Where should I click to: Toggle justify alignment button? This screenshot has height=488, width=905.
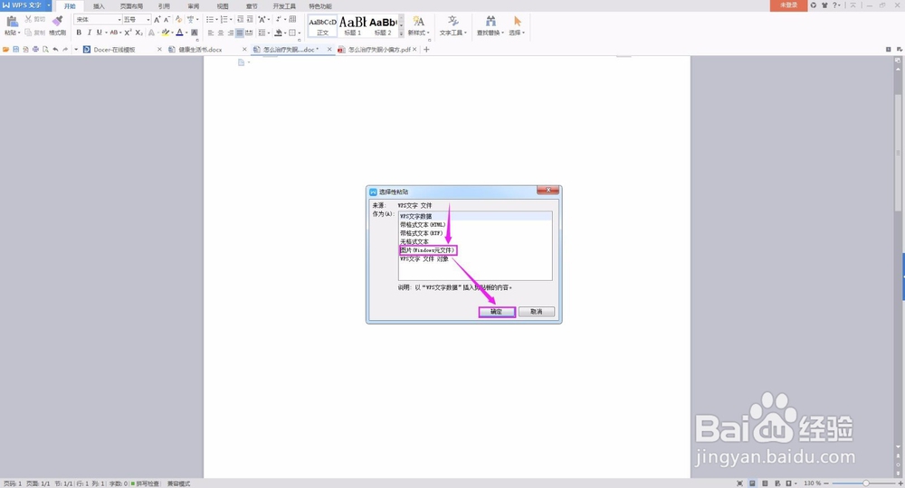[x=240, y=33]
